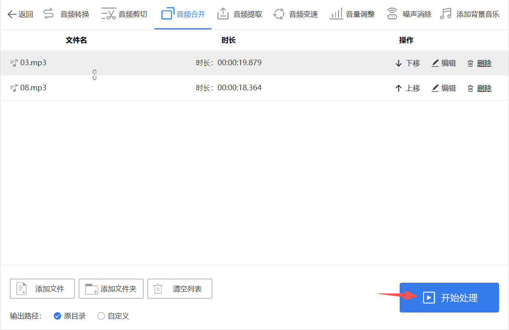The image size is (509, 330).
Task: Select the 音量调整 volume adjustment icon
Action: coord(336,13)
